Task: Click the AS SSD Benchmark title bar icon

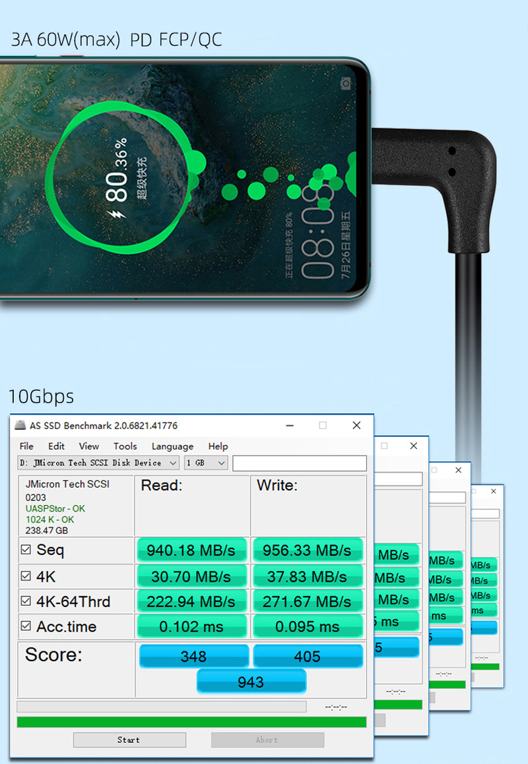Action: tap(20, 426)
